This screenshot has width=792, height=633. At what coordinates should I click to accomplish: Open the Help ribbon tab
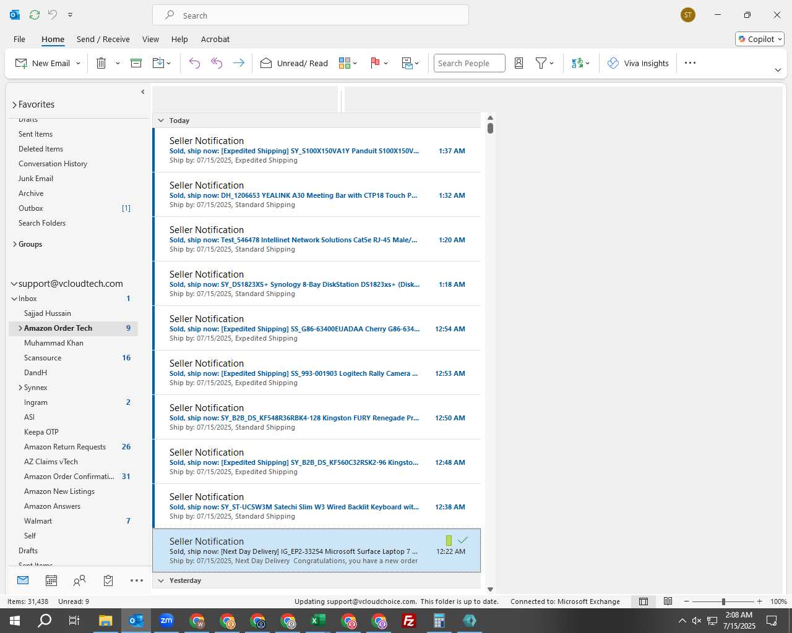click(x=179, y=39)
